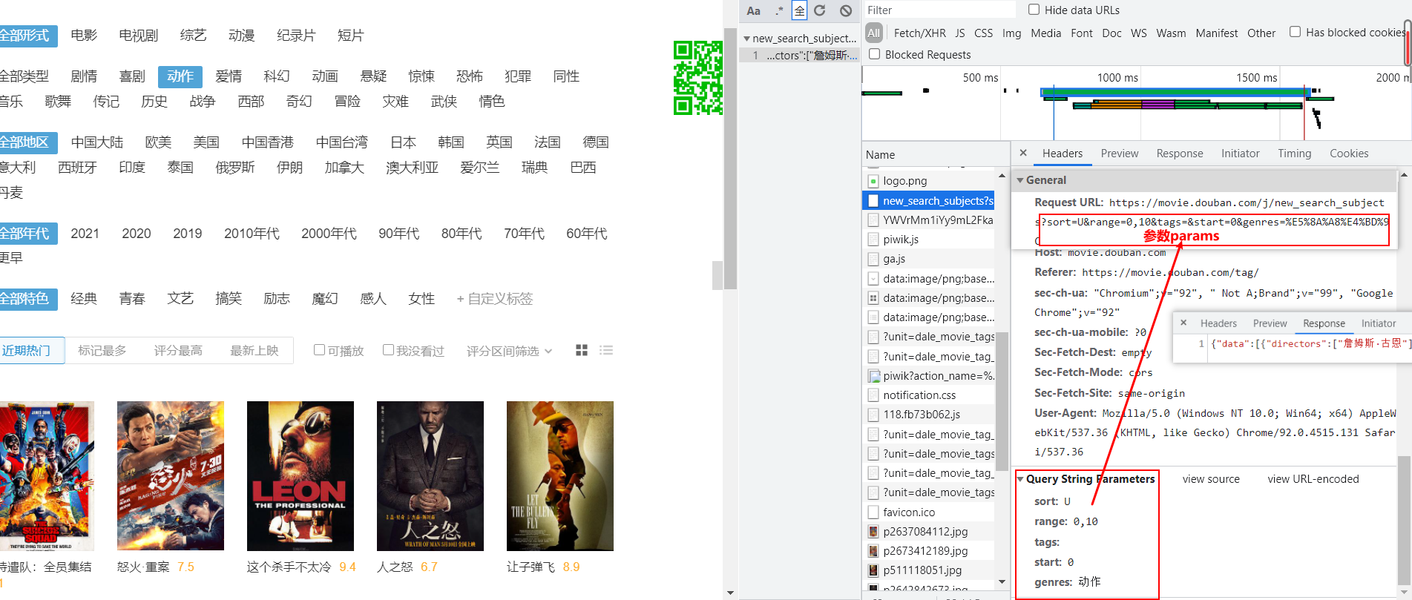This screenshot has height=600, width=1412.
Task: Select the JS network filter
Action: tap(960, 33)
